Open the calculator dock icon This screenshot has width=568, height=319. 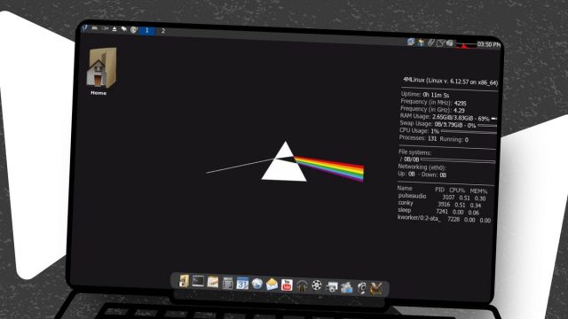pos(227,283)
